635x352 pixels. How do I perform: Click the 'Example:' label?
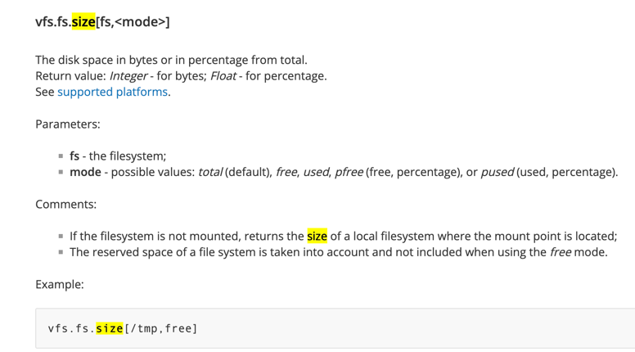coord(60,284)
